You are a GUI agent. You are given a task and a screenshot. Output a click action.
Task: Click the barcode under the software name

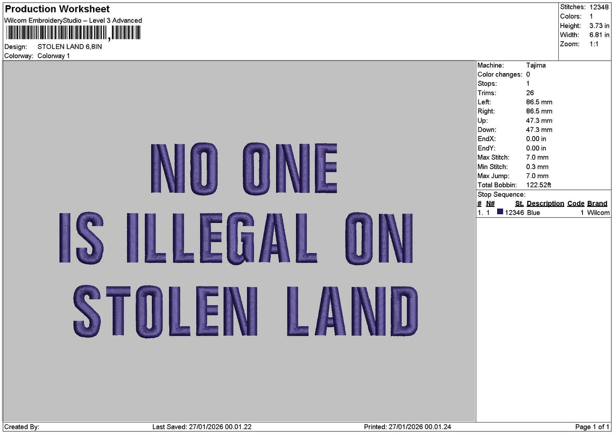[72, 33]
